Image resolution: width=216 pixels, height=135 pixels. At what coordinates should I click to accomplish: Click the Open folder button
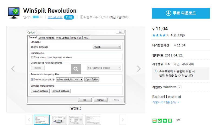[92, 79]
